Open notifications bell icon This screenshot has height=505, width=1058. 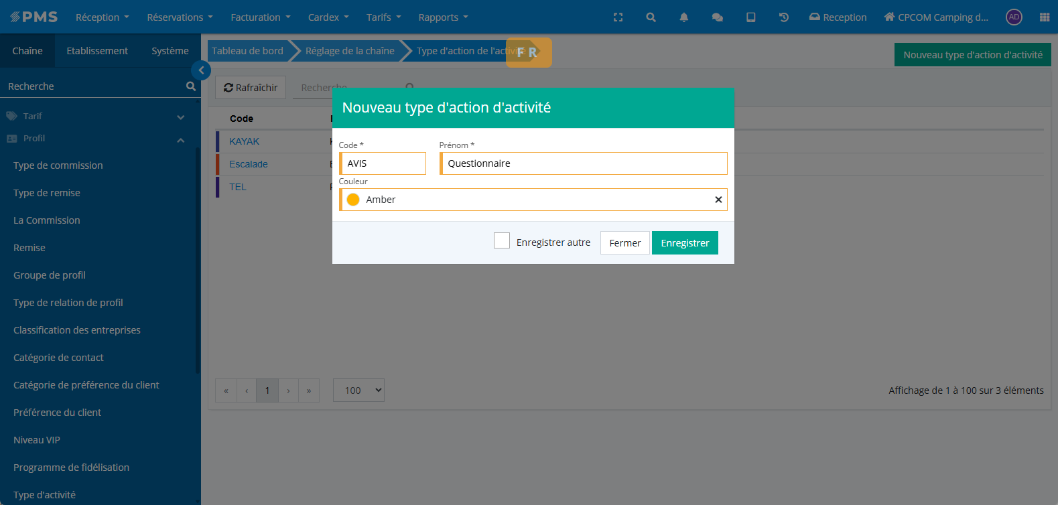coord(683,17)
